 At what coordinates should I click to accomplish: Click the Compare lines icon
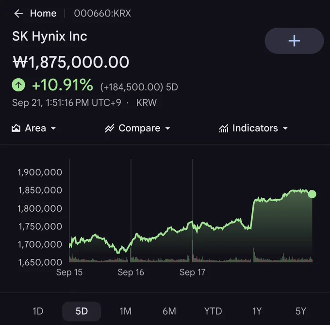pyautogui.click(x=110, y=128)
